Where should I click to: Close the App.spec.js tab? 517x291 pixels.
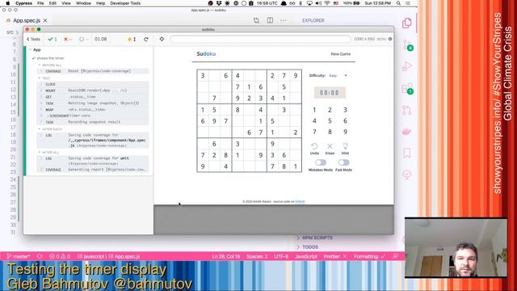point(45,20)
